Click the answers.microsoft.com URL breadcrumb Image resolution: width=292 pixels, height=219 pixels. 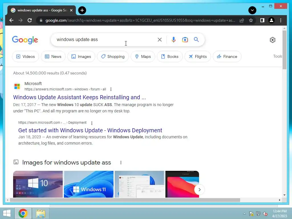pyautogui.click(x=65, y=89)
